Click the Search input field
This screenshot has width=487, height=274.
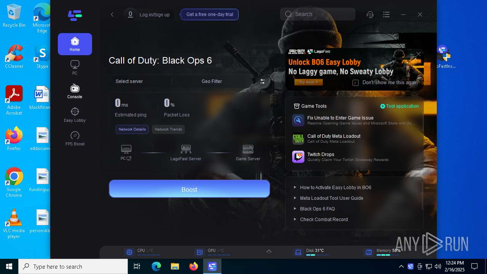coord(318,14)
